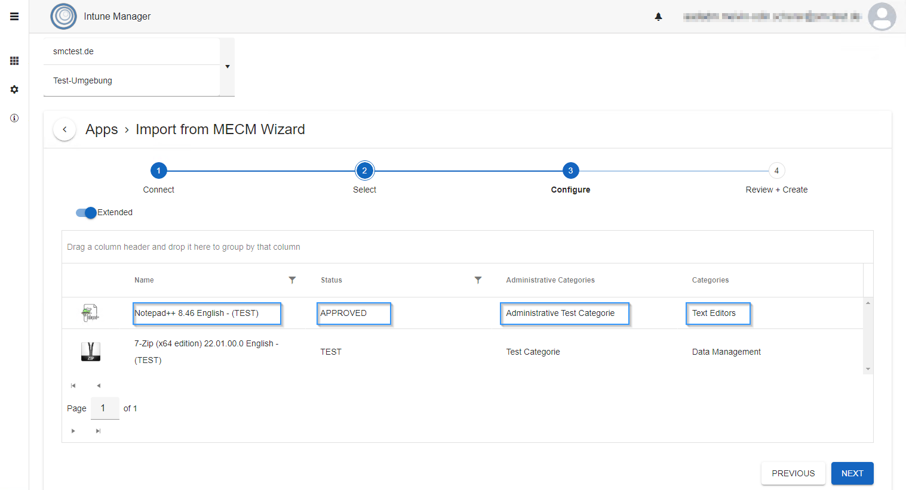Select the Test-Umgebung entry
The image size is (906, 490).
coord(131,80)
